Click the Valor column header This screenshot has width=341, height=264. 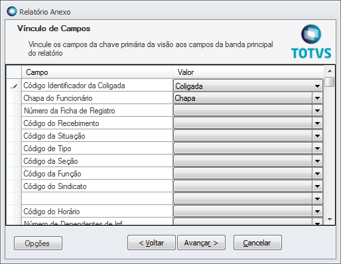(x=248, y=72)
